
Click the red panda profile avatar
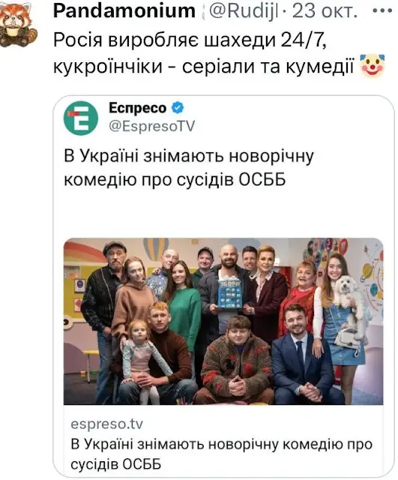(x=18, y=23)
